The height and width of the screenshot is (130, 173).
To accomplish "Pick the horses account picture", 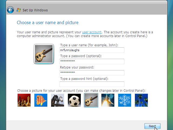I will click(x=58, y=100).
